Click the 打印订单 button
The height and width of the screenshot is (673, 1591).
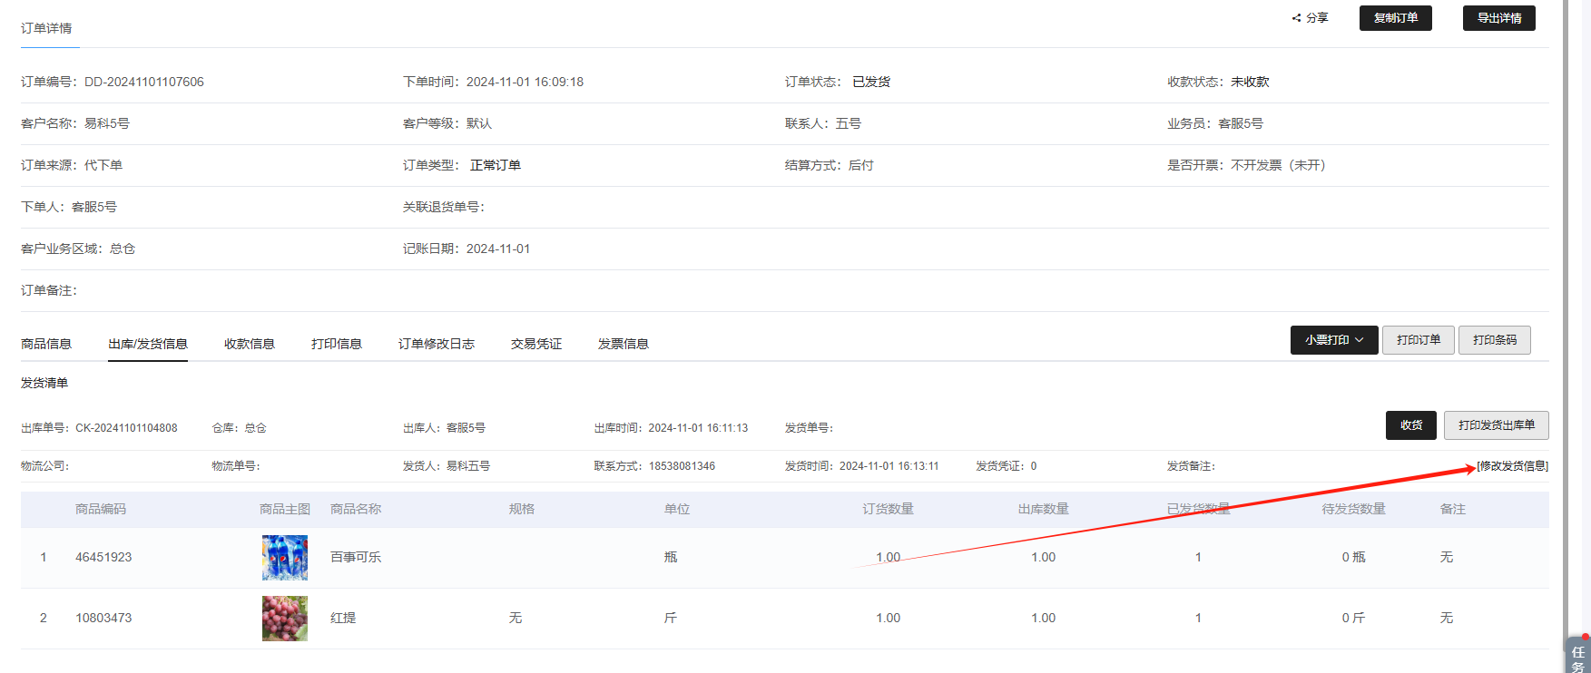point(1418,340)
